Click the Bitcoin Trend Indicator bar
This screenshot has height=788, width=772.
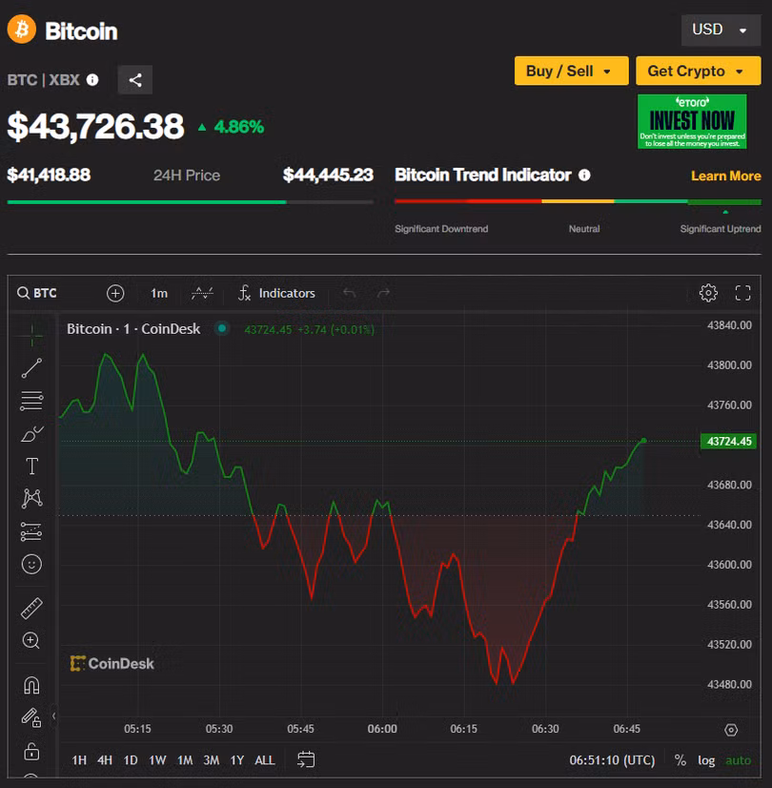[578, 201]
